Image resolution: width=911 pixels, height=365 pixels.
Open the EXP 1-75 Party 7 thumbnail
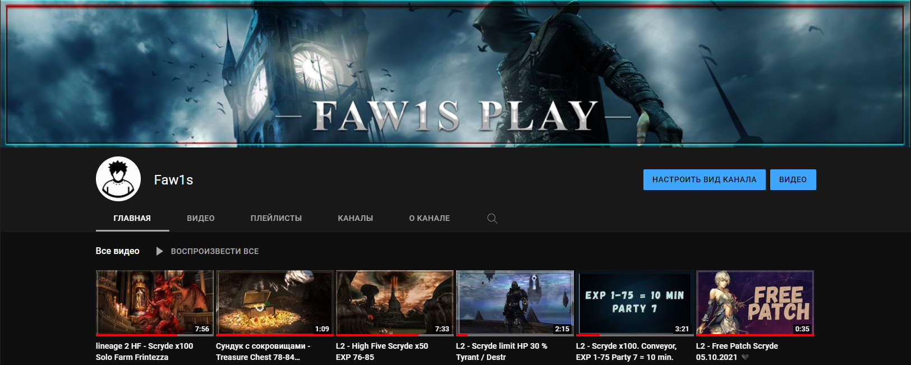(634, 303)
